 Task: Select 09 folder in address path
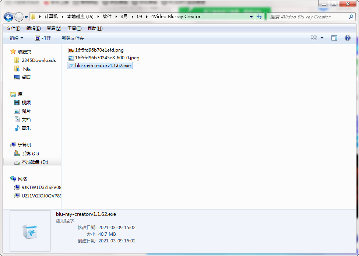pyautogui.click(x=140, y=17)
